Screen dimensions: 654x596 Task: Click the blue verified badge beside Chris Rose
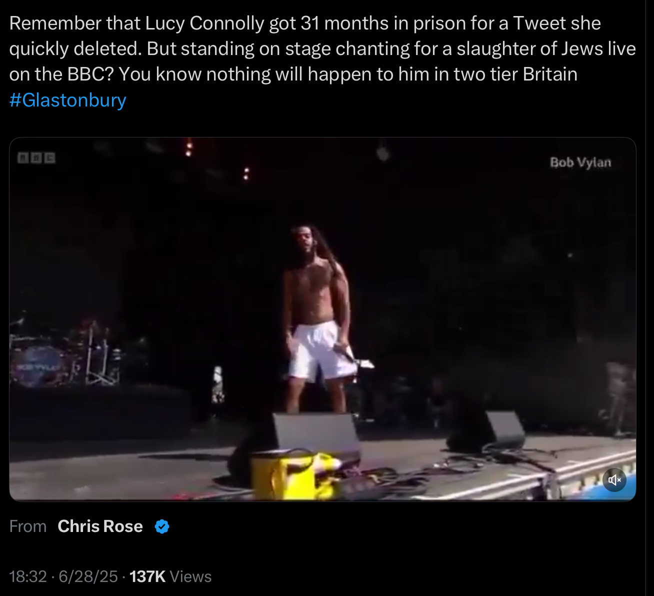coord(162,526)
